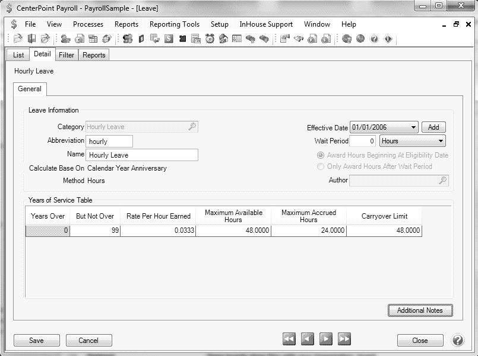
Task: Click the binoculars search toolbar icon
Action: 299,39
